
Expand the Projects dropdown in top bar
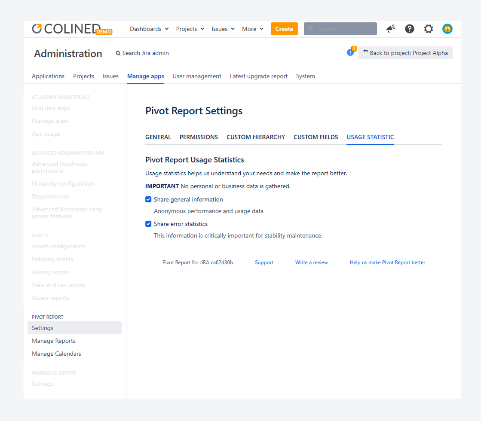(190, 29)
